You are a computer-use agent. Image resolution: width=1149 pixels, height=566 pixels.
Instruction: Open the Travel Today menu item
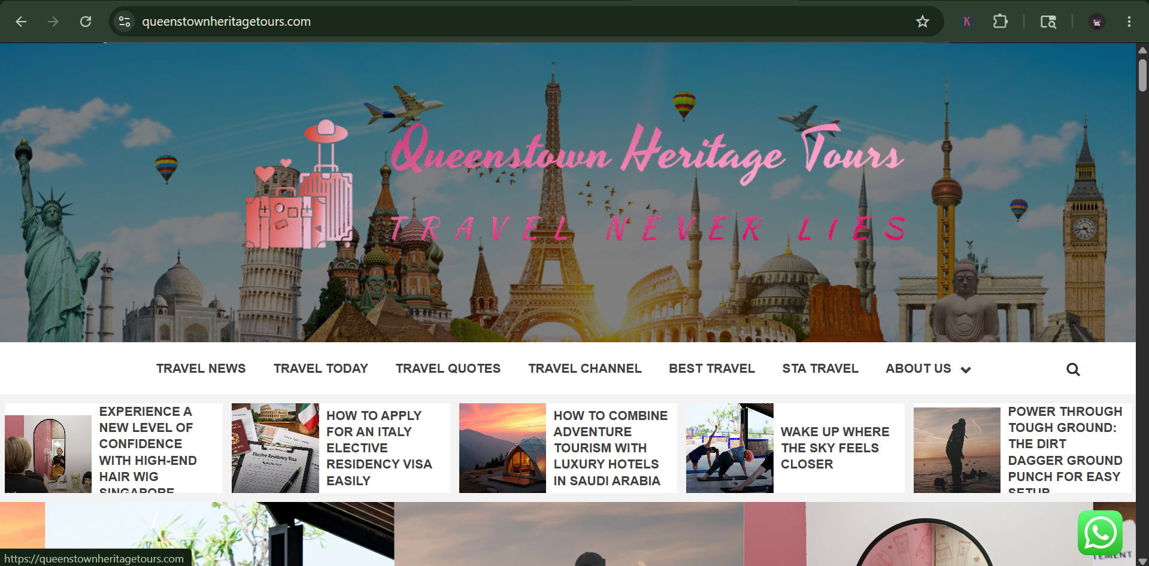point(321,369)
